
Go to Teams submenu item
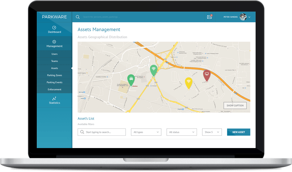point(54,61)
